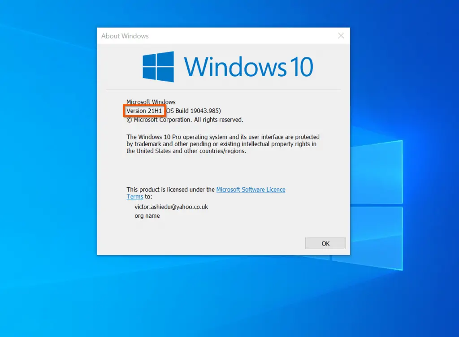Click the victor.ashiedu@yahoo.co.uk email text
Screen dimensions: 459x337
pyautogui.click(x=171, y=207)
